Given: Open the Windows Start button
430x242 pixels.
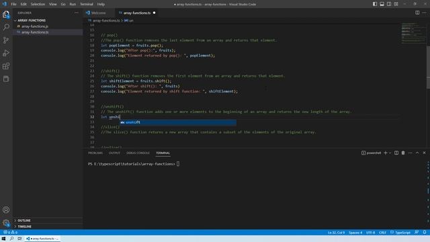Looking at the screenshot, I should point(3,239).
